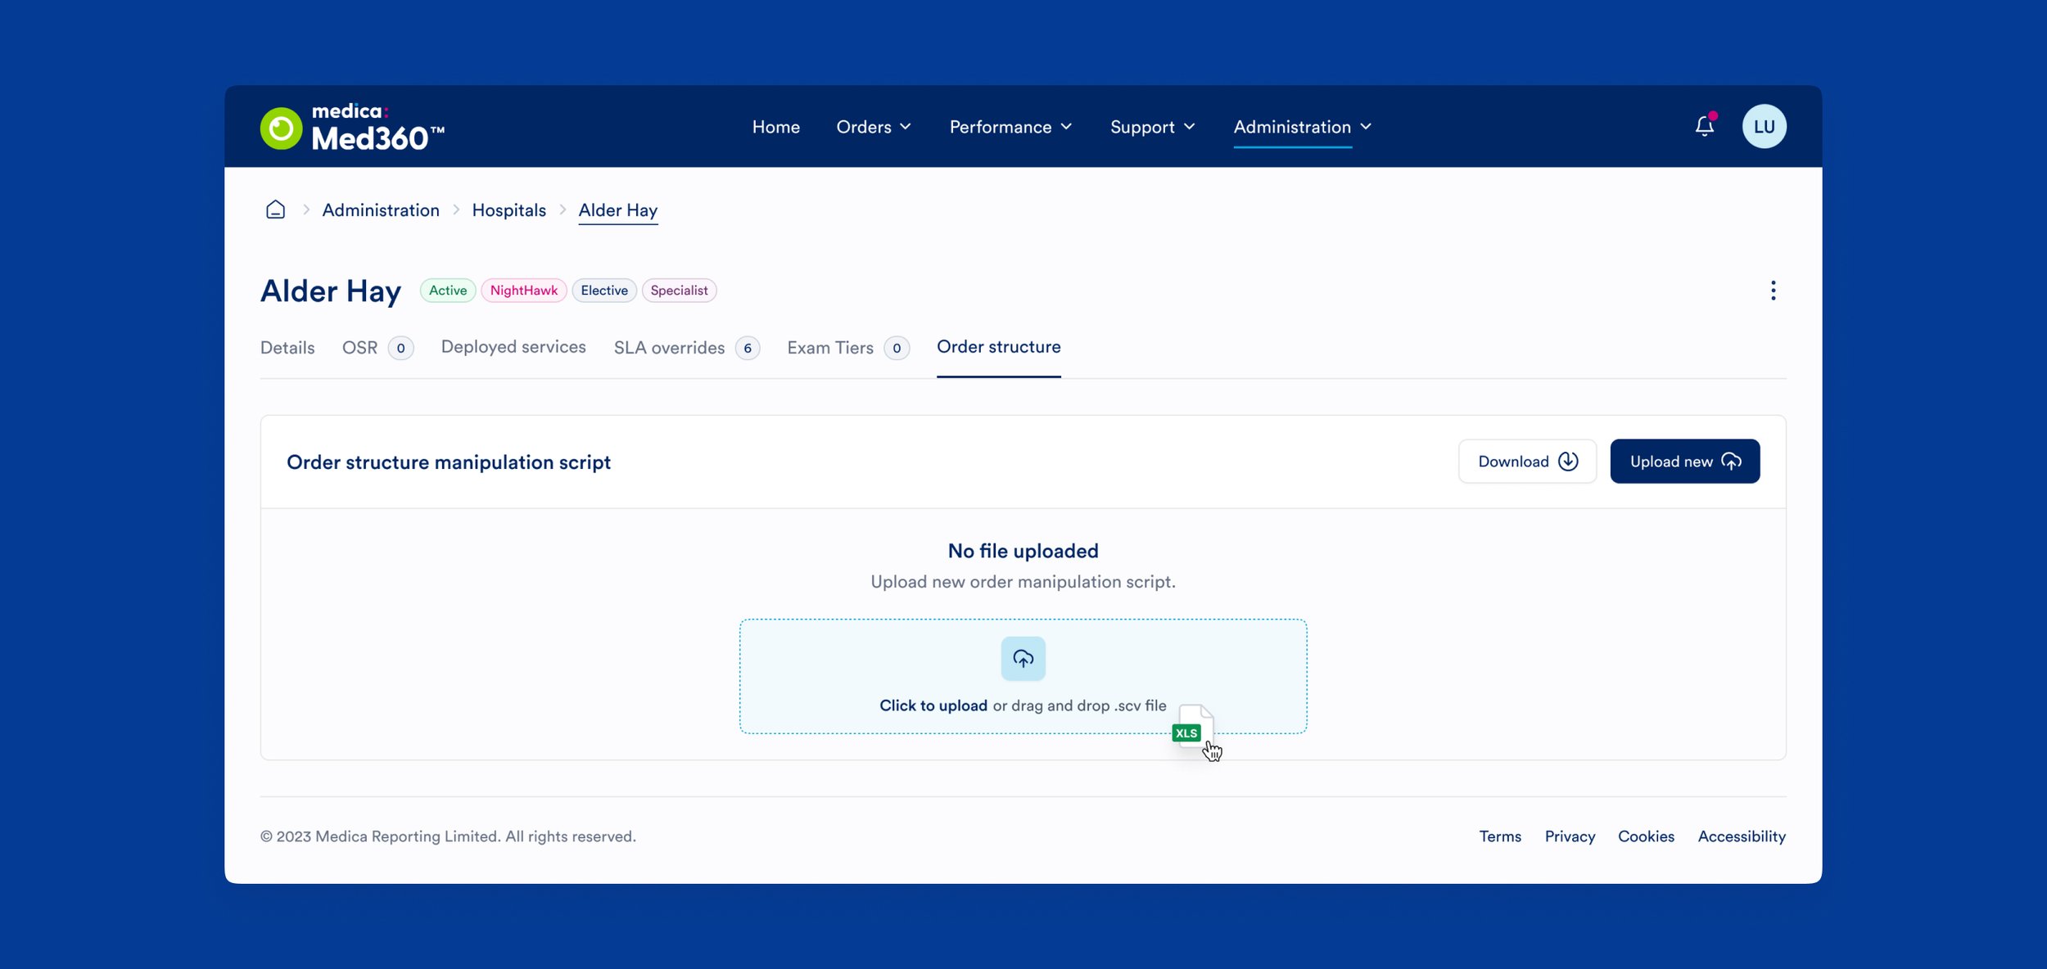Go to Home in the navbar
The height and width of the screenshot is (969, 2047).
(x=775, y=127)
